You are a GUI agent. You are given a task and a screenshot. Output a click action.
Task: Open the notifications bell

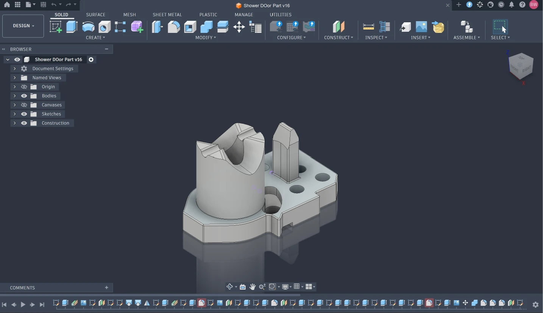pyautogui.click(x=512, y=5)
